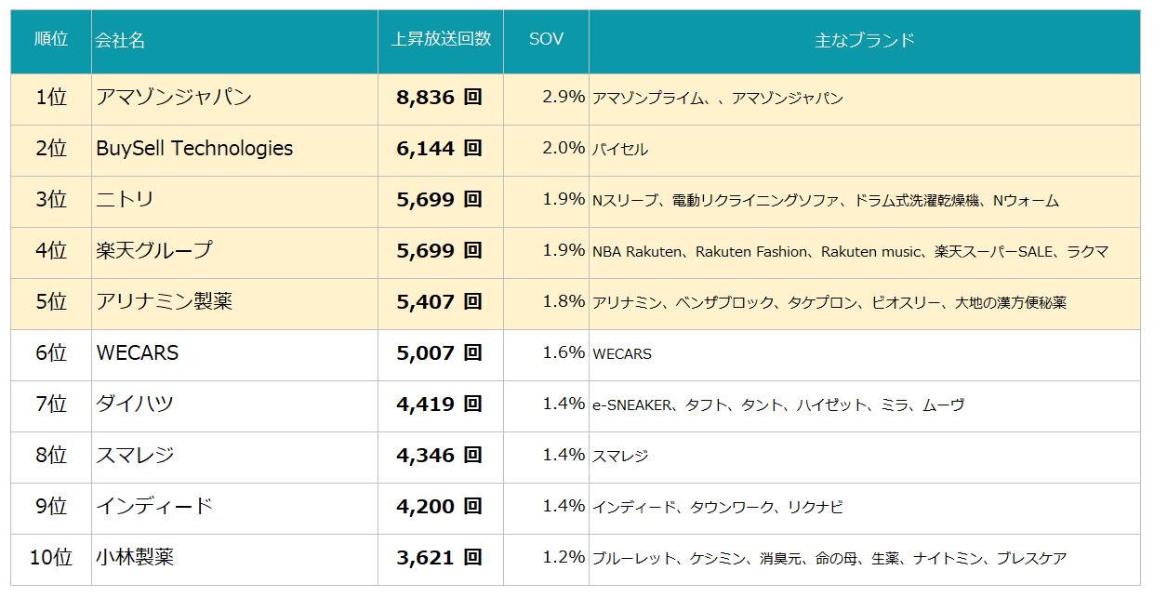This screenshot has width=1154, height=597.
Task: Click the 上昇放送回数 column header
Action: click(x=441, y=39)
